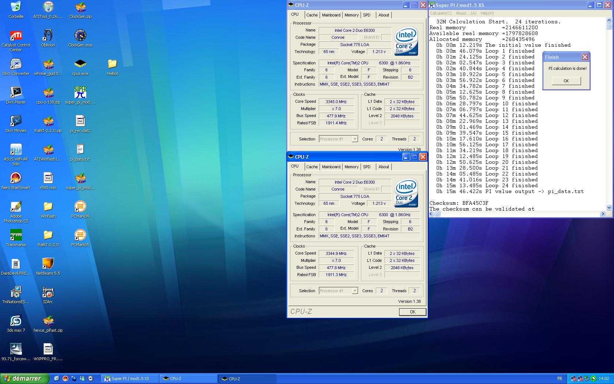Click Super PI horizontal scrollbar right arrow
The image size is (614, 384).
[603, 214]
